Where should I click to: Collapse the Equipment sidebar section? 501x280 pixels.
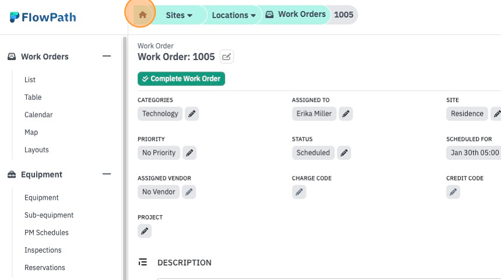point(107,174)
